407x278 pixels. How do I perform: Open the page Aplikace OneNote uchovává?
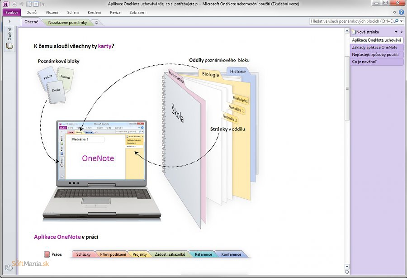click(377, 40)
